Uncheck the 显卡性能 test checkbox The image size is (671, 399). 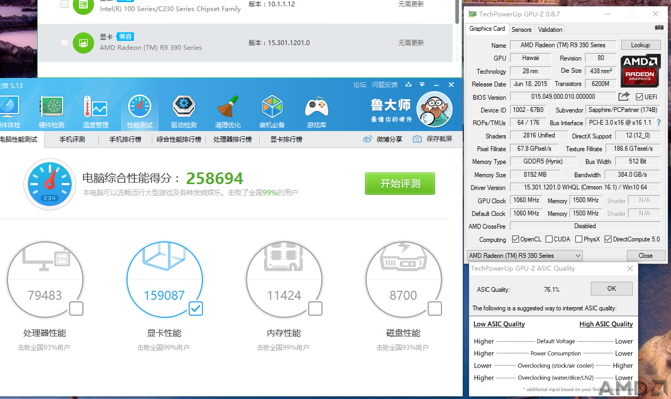pos(196,308)
